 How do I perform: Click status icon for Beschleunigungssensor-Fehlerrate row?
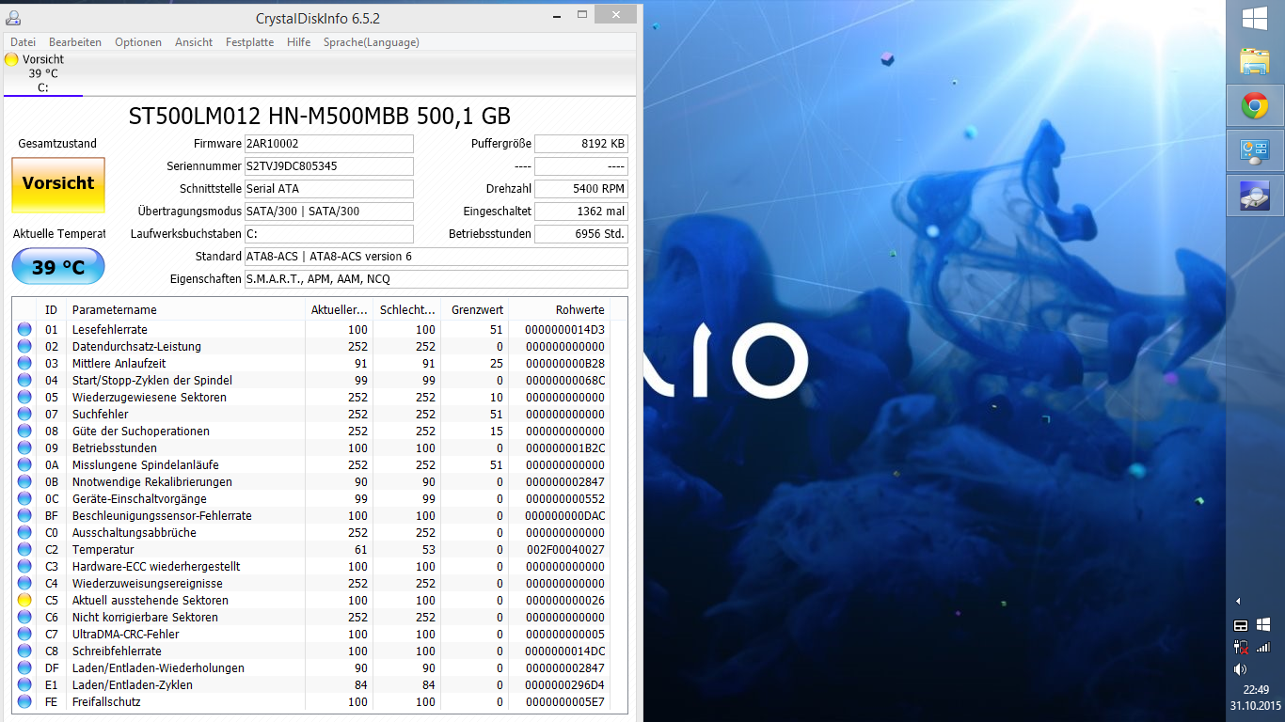point(24,516)
